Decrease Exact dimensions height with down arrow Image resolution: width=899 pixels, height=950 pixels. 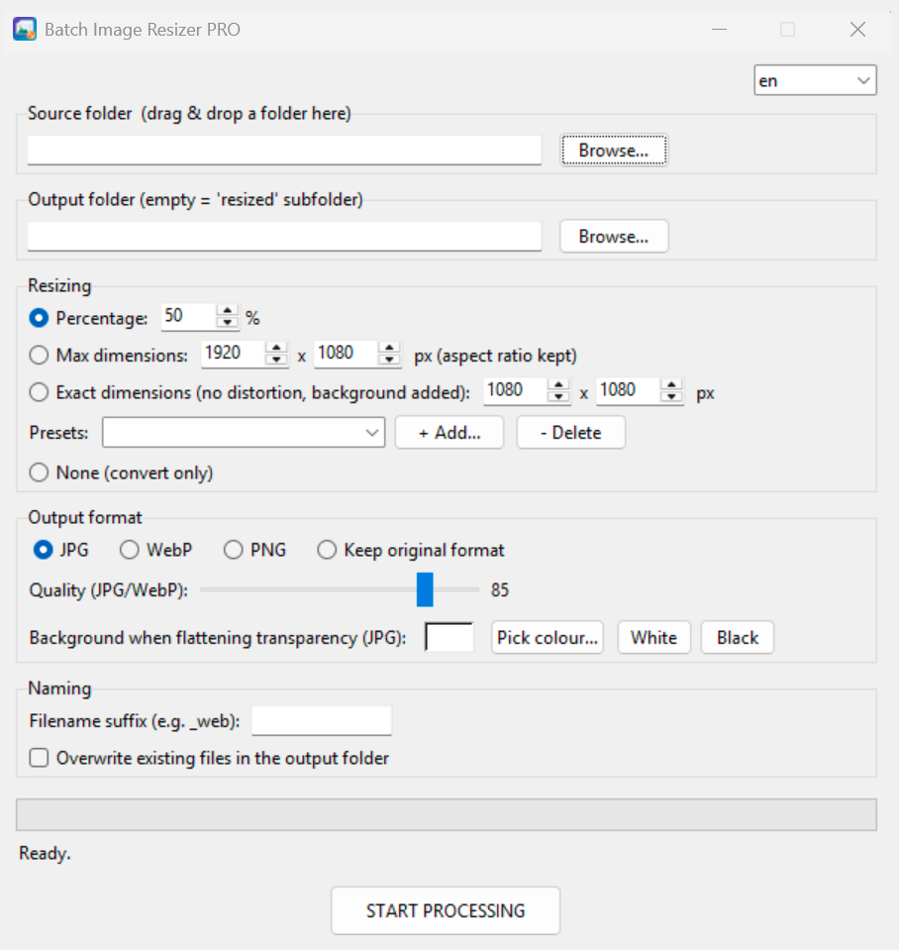tap(671, 397)
